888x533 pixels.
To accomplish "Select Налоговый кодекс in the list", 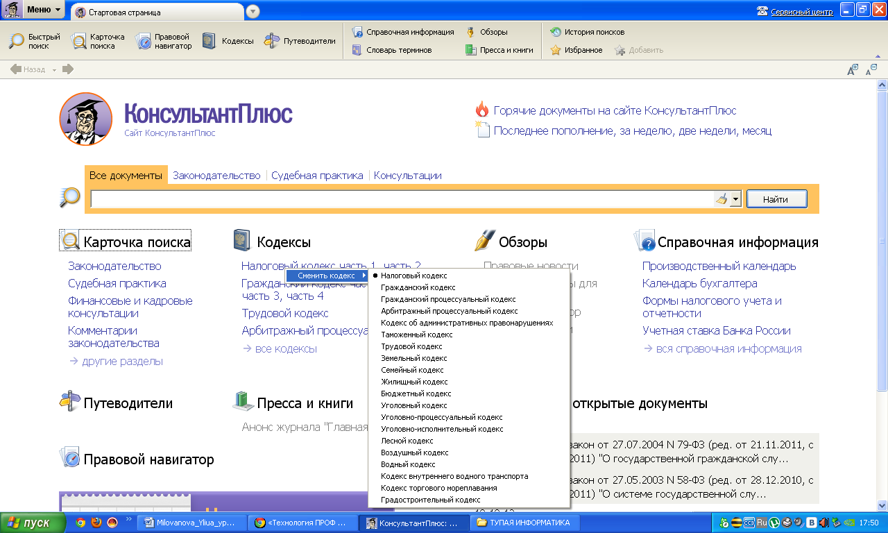I will tap(470, 276).
